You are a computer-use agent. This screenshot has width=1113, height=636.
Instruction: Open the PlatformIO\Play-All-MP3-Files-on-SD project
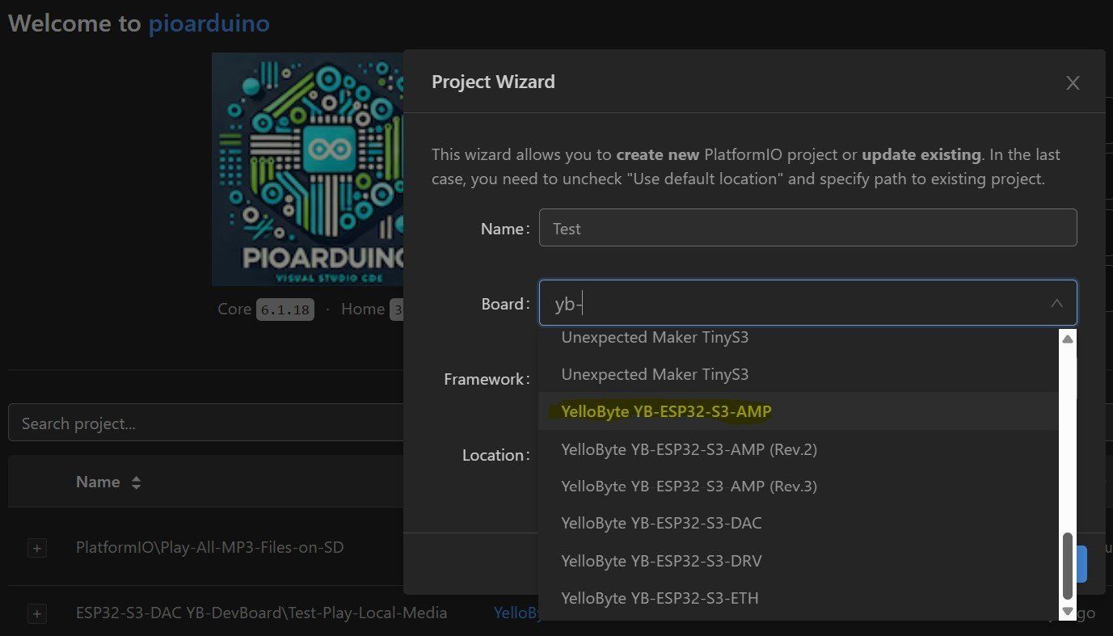(x=209, y=547)
